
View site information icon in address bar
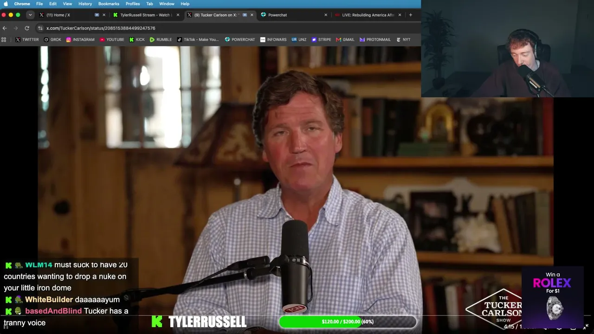40,28
